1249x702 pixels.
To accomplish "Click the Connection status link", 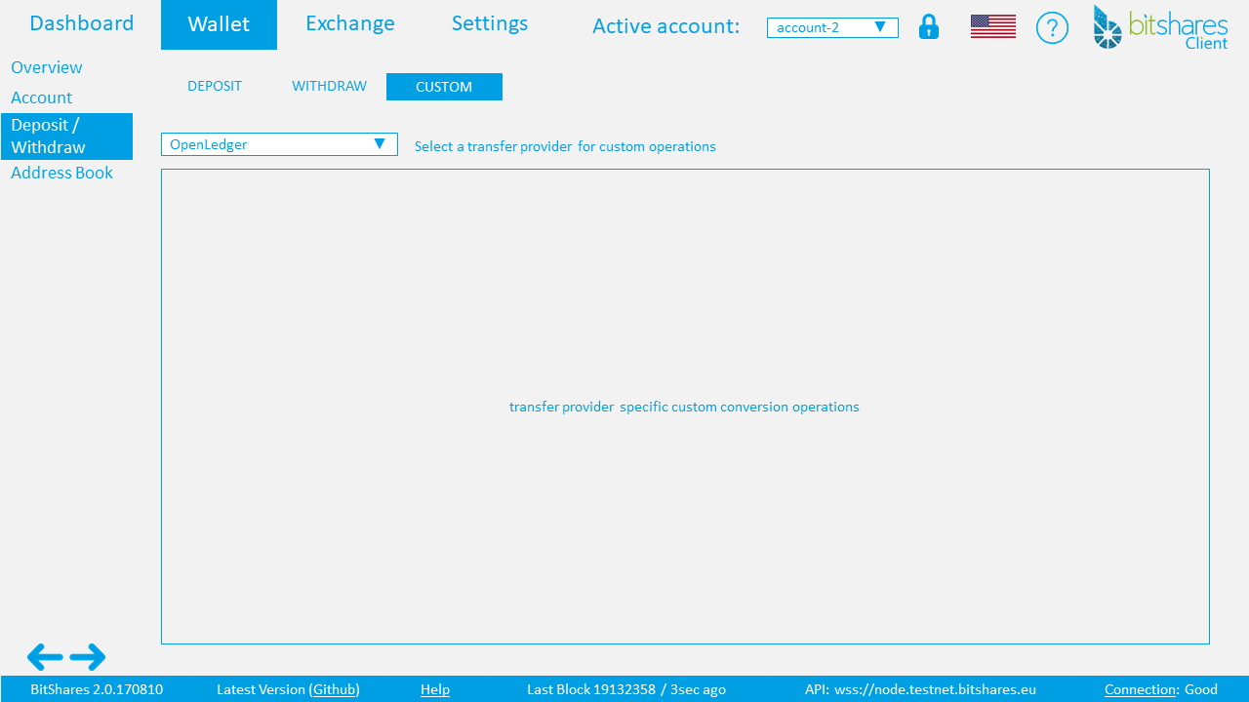I will (x=1141, y=689).
